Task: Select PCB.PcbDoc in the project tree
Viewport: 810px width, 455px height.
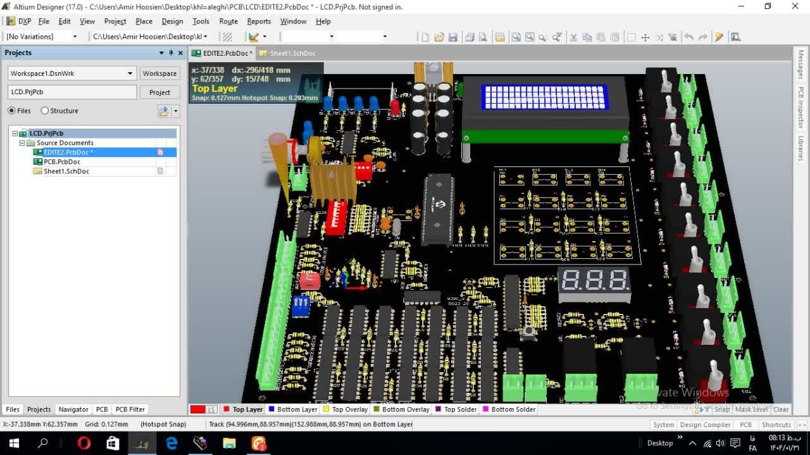Action: click(62, 162)
